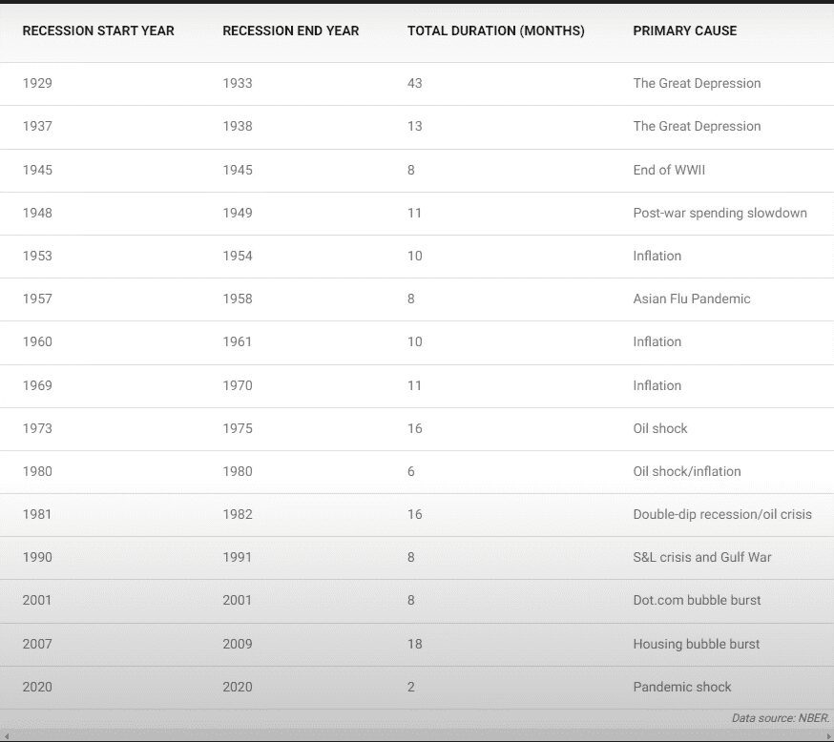
Task: Click the Primary Cause column header
Action: coord(685,31)
